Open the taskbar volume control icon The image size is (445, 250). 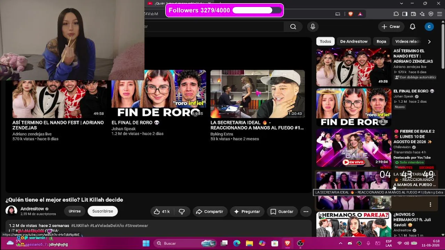pyautogui.click(x=406, y=243)
